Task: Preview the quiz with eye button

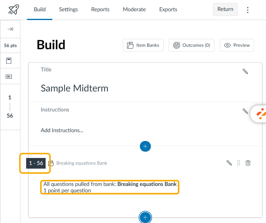Action: click(x=237, y=45)
